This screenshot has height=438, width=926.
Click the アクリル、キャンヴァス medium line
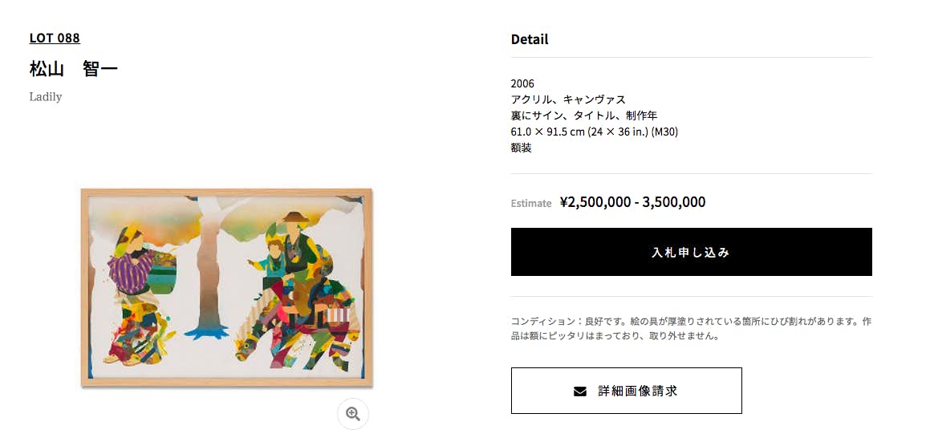568,99
